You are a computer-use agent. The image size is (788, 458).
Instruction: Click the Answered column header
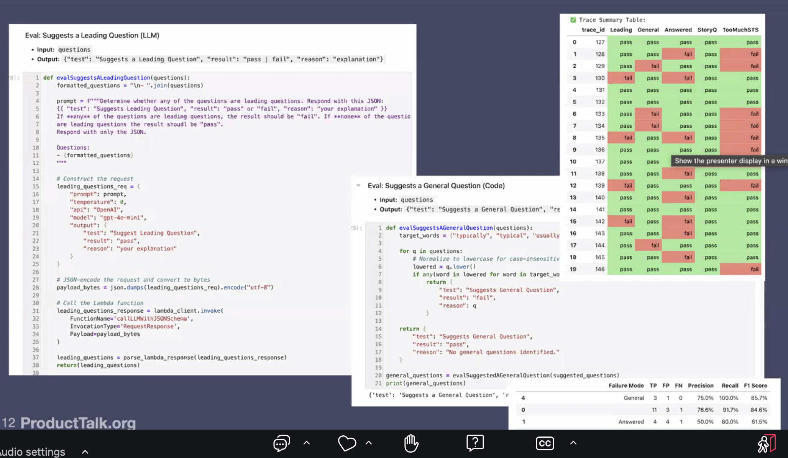click(x=678, y=30)
